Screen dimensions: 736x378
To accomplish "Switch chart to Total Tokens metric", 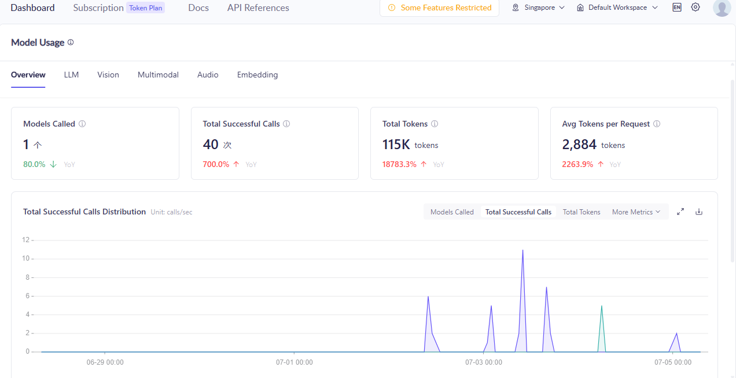I will click(582, 212).
